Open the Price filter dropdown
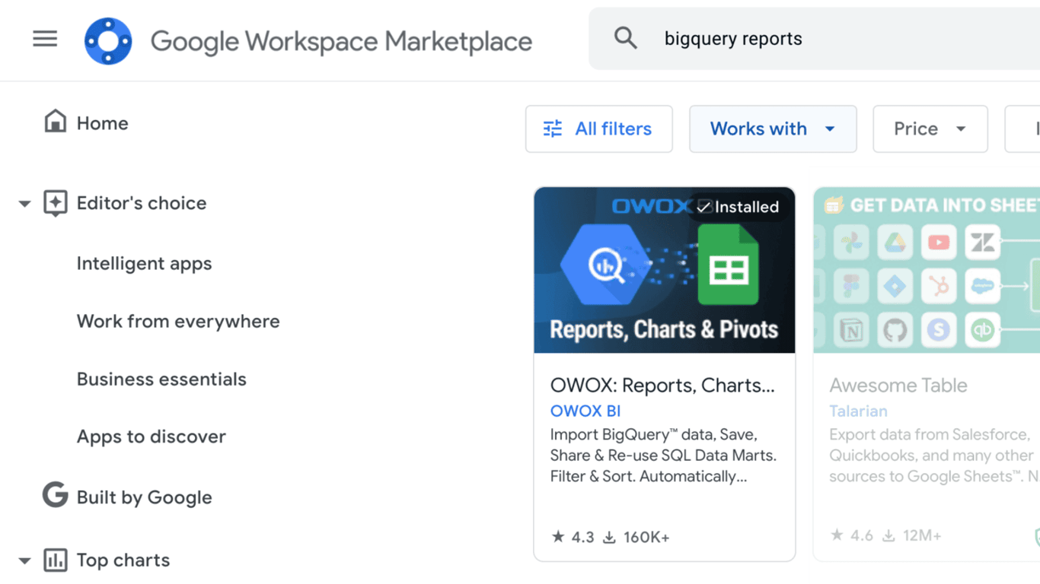 click(x=930, y=129)
